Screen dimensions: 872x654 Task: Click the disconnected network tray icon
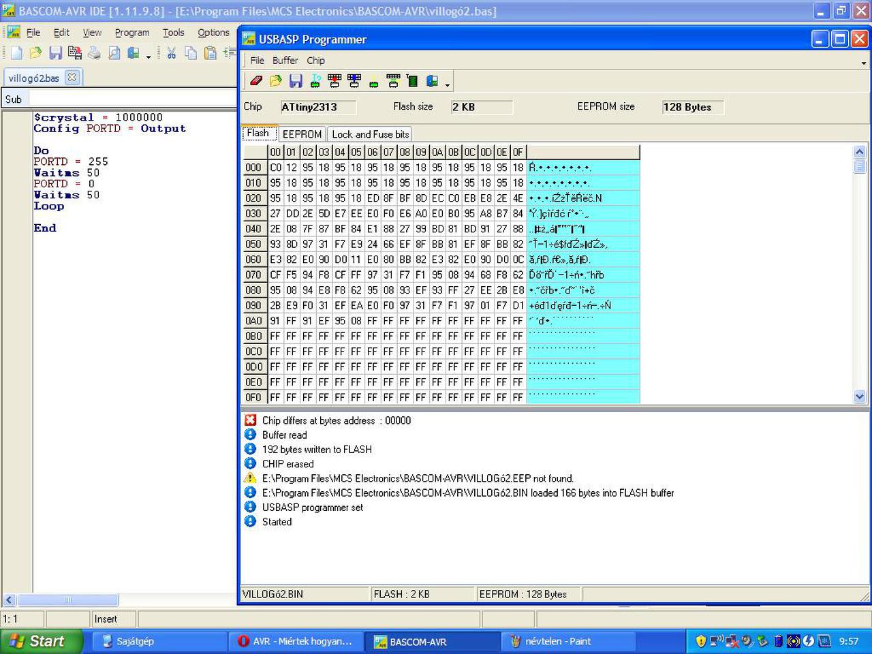pos(732,641)
